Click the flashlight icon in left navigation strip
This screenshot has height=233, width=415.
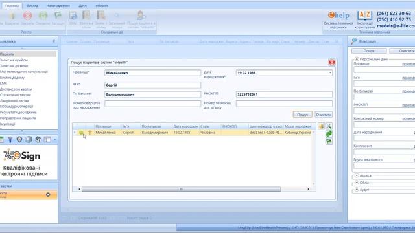tap(10, 140)
